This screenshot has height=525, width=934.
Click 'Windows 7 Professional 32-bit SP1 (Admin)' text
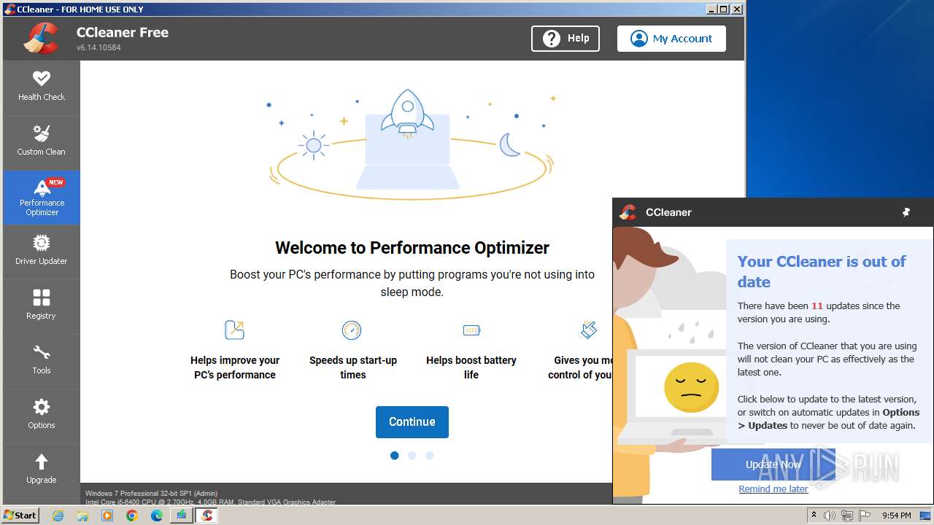click(151, 494)
